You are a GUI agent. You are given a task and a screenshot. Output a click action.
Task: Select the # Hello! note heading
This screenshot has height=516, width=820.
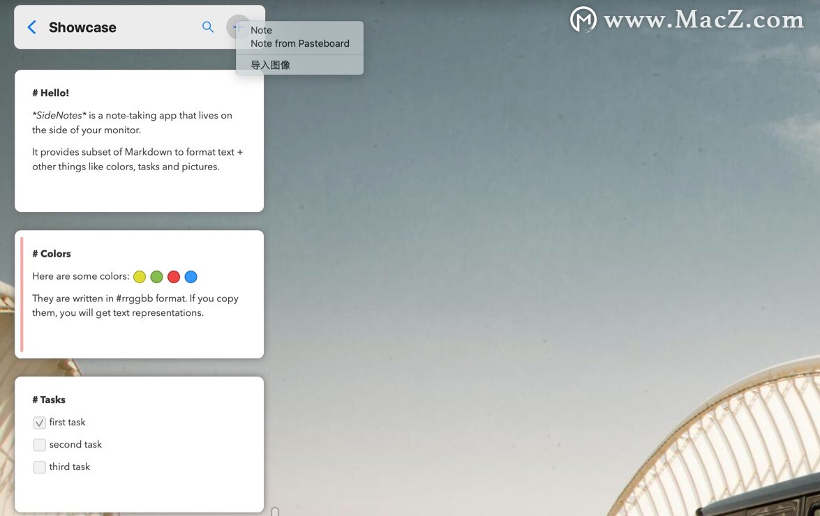[51, 93]
